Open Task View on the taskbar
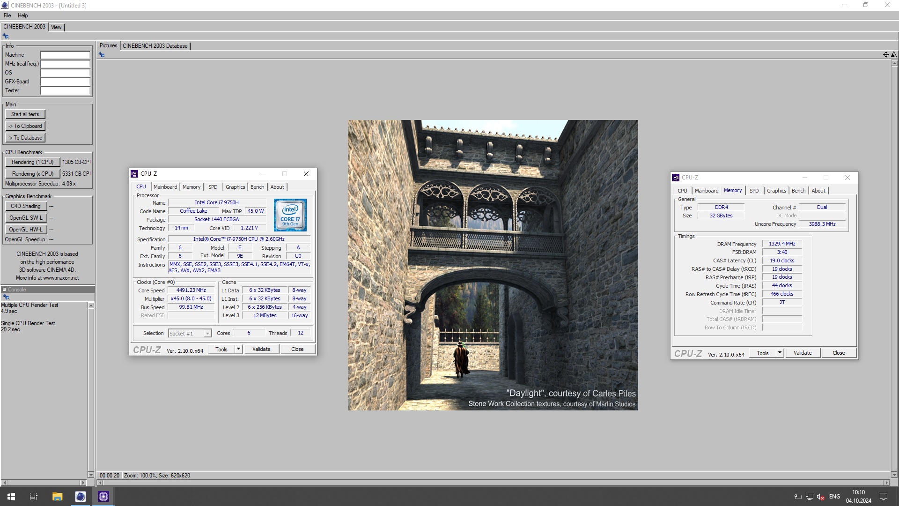 (34, 497)
